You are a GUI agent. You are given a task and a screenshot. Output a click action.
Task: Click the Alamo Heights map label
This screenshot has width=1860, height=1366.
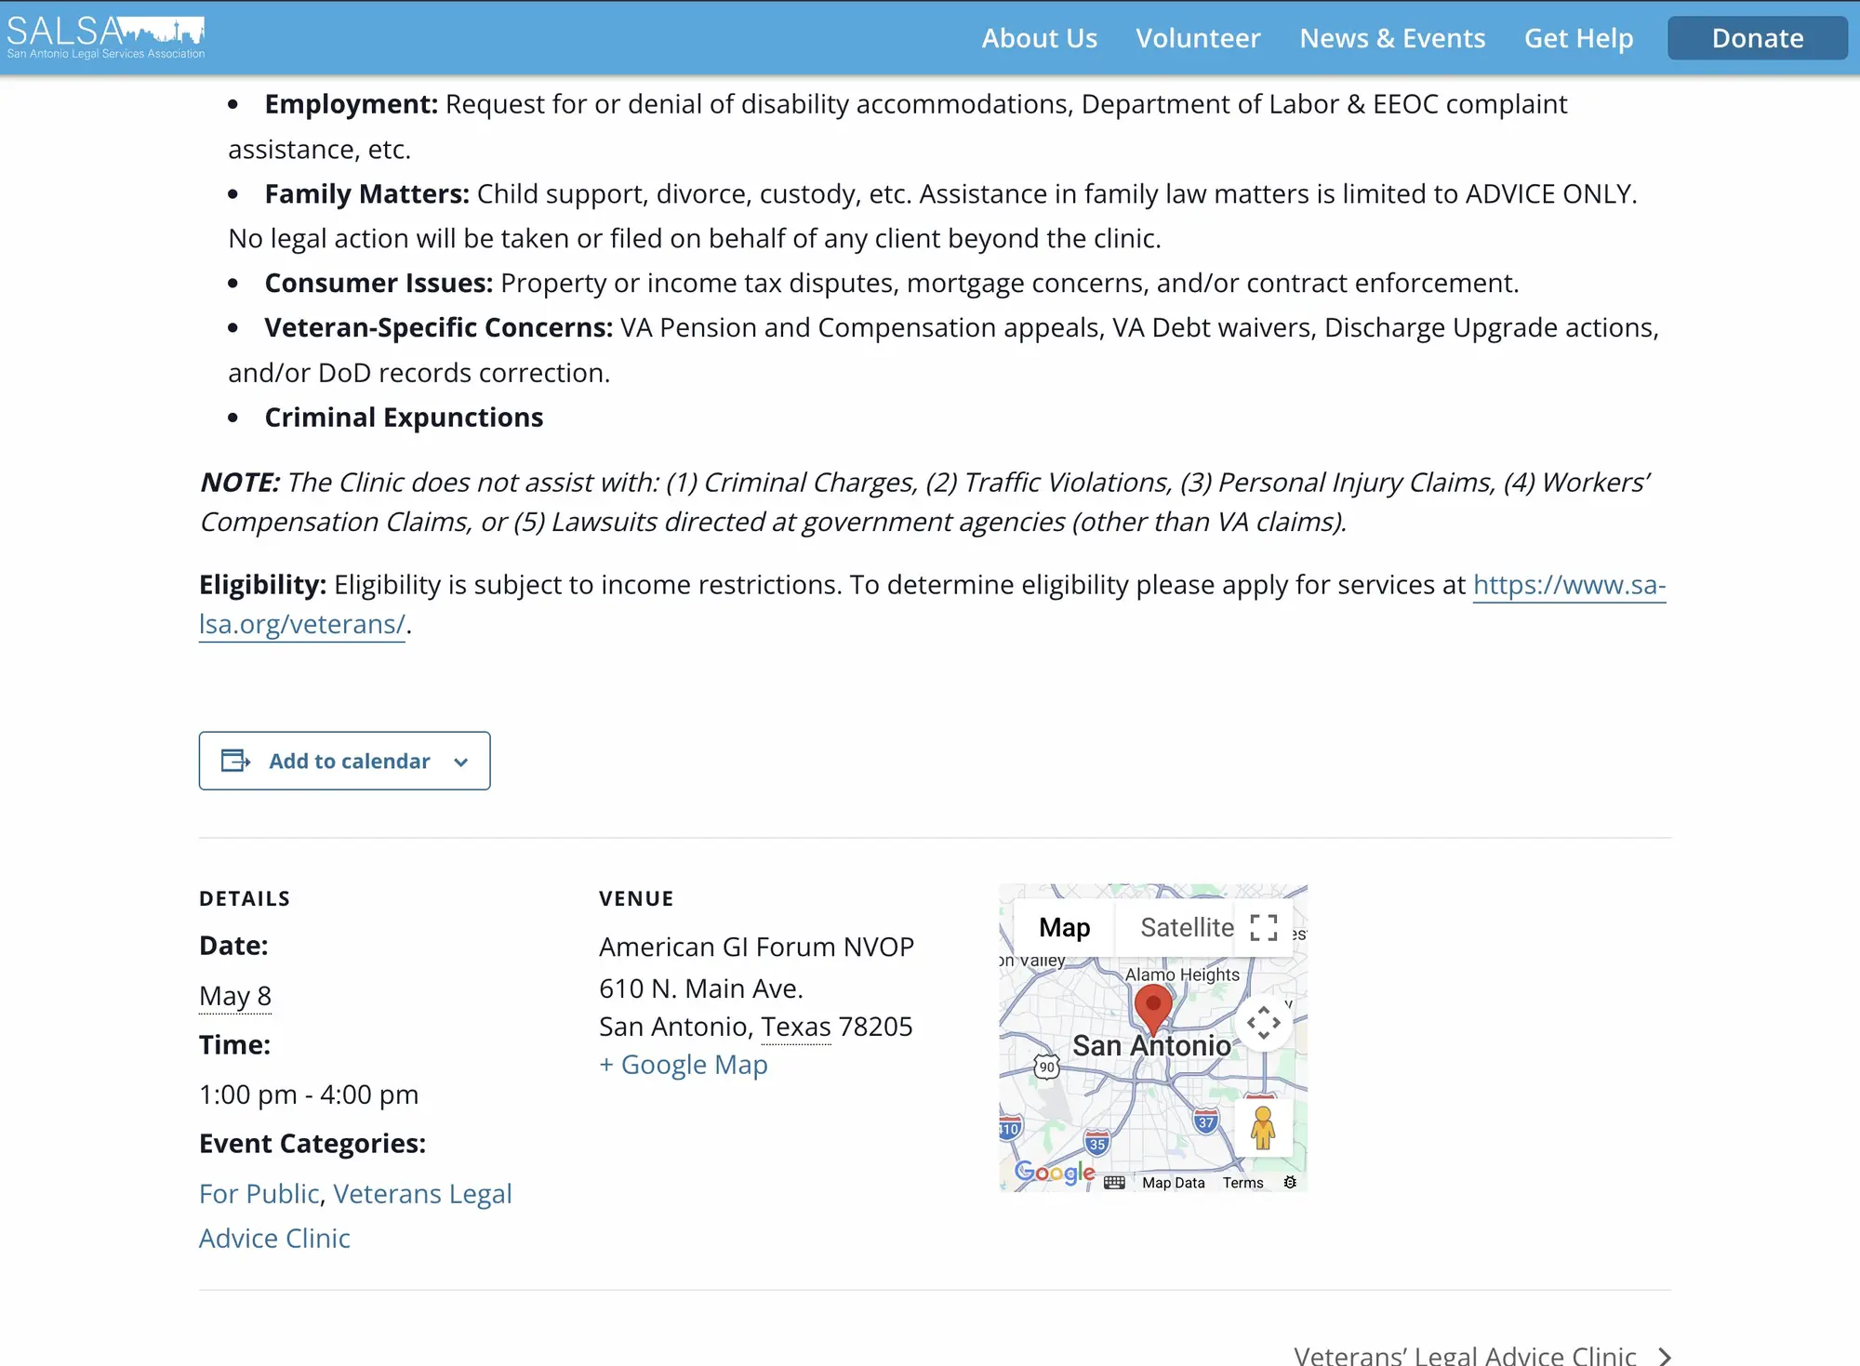(1182, 975)
